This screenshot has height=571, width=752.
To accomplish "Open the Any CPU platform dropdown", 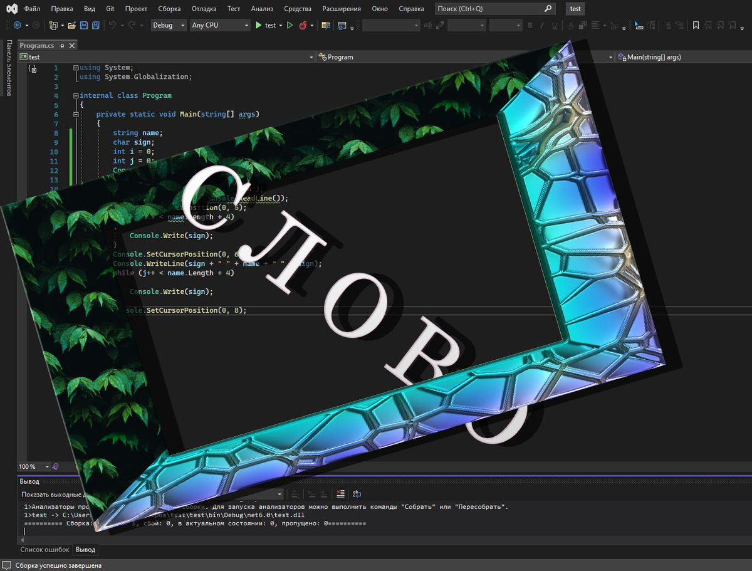I will 220,25.
